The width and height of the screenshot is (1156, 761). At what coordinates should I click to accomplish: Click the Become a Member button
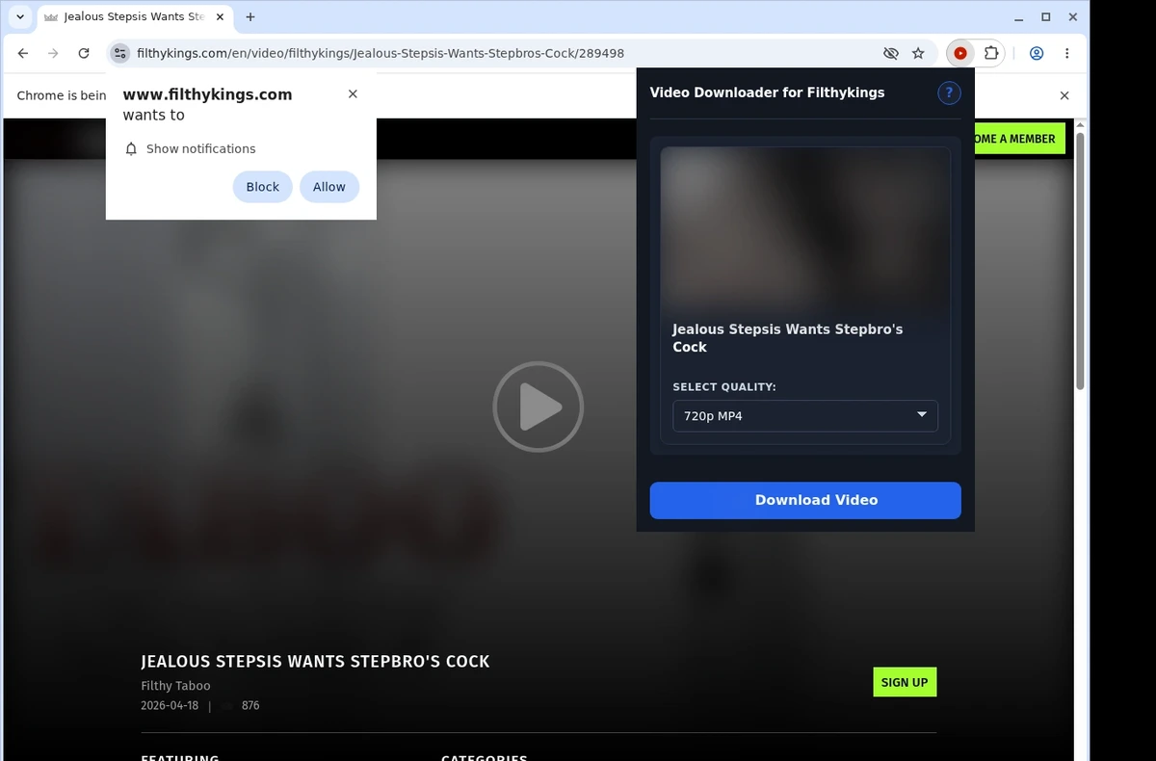[1019, 139]
